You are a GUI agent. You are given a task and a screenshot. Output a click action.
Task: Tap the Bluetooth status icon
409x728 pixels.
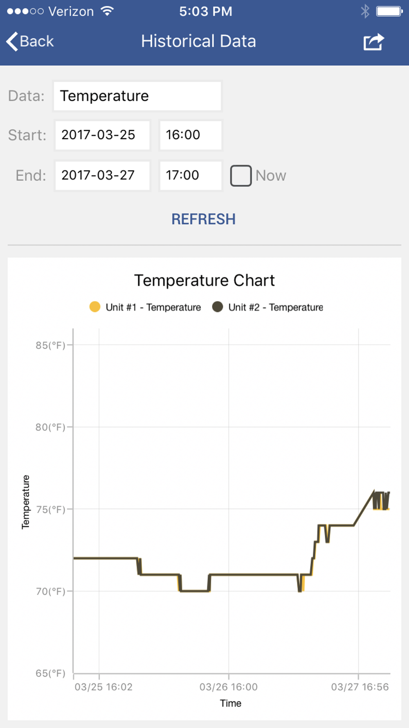pos(365,11)
